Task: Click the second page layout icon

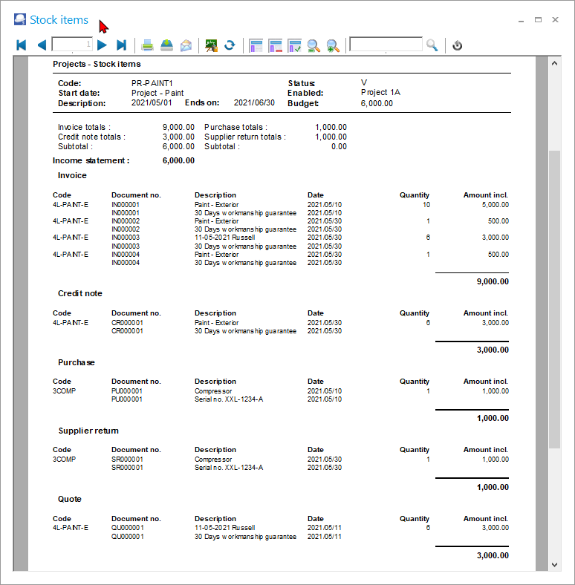Action: 275,45
